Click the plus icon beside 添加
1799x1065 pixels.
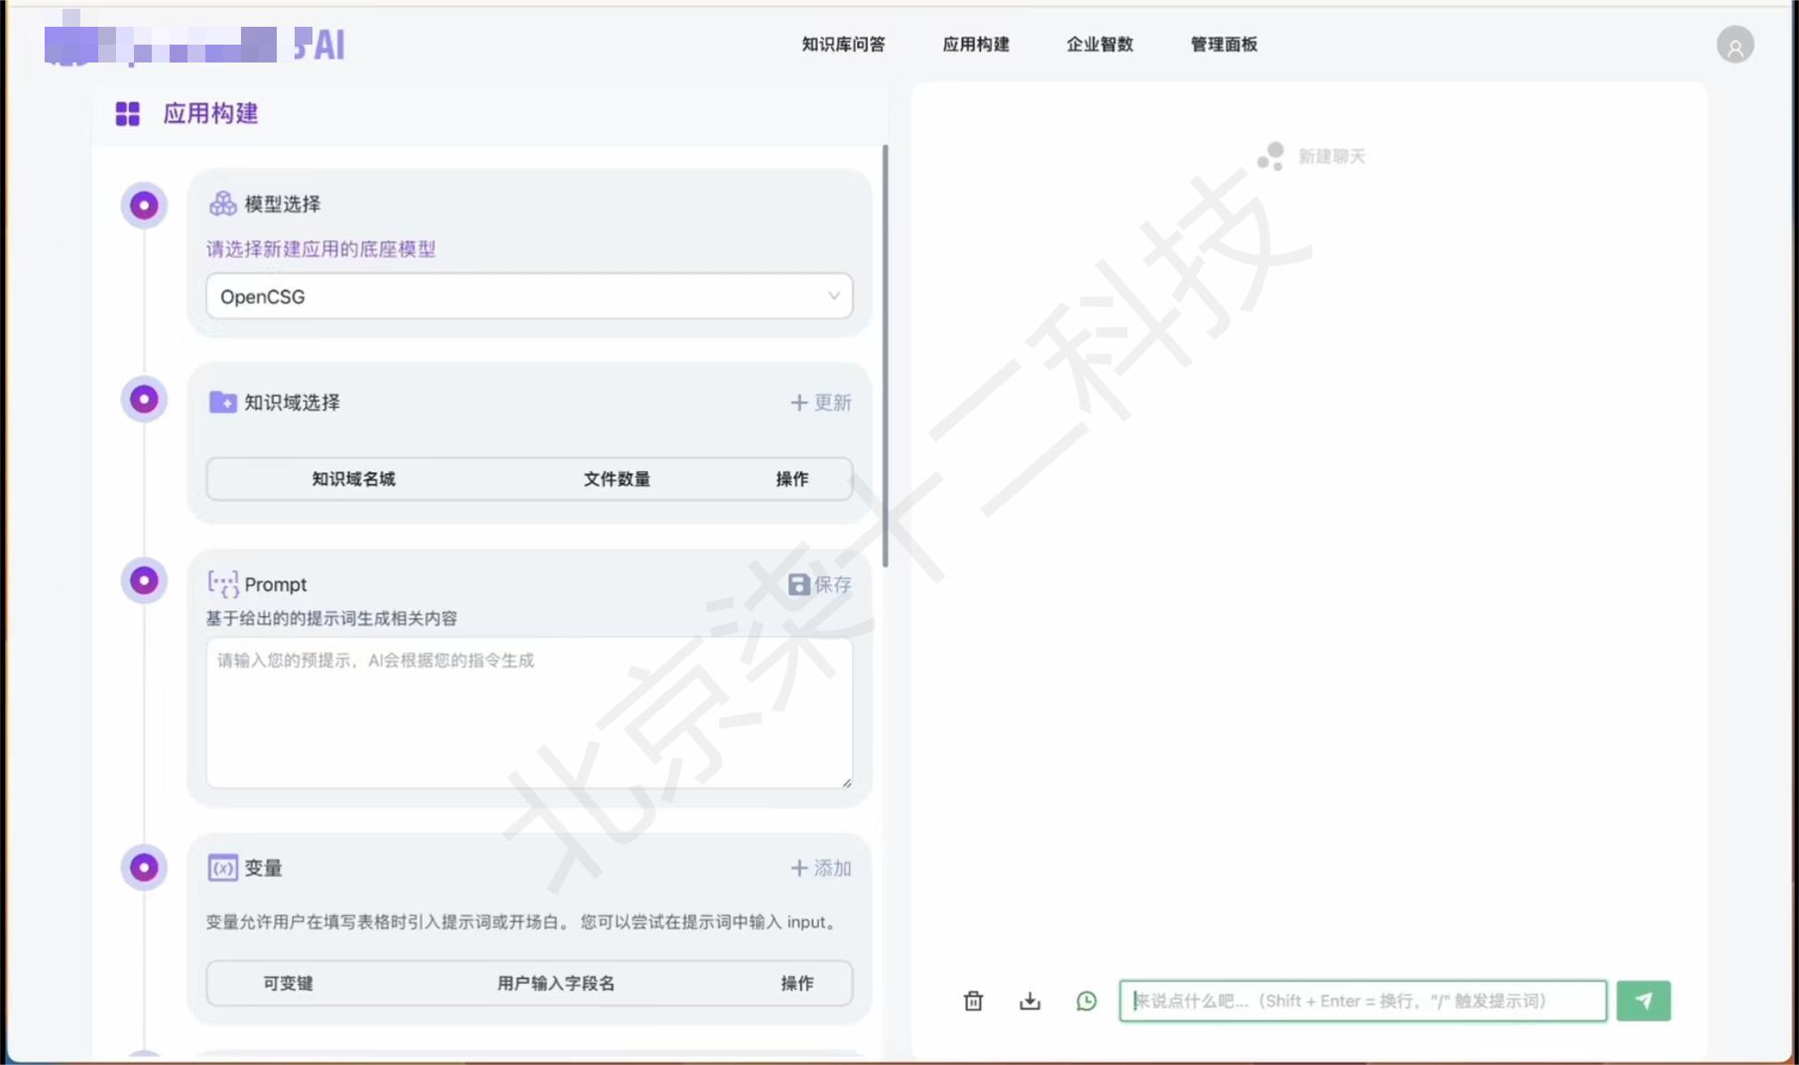pyautogui.click(x=799, y=868)
